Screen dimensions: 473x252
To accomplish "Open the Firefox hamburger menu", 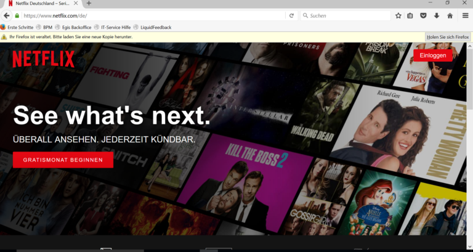I will [x=466, y=15].
